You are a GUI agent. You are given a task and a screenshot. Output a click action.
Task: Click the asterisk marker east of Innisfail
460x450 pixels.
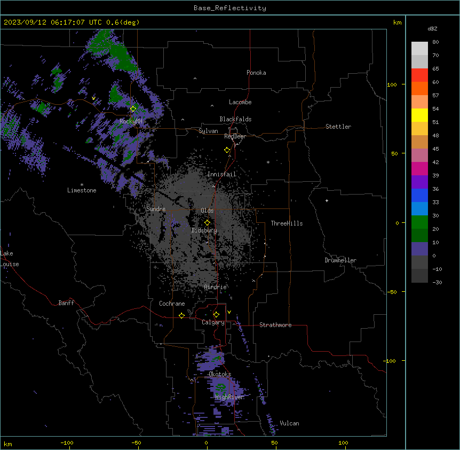[x=268, y=162]
